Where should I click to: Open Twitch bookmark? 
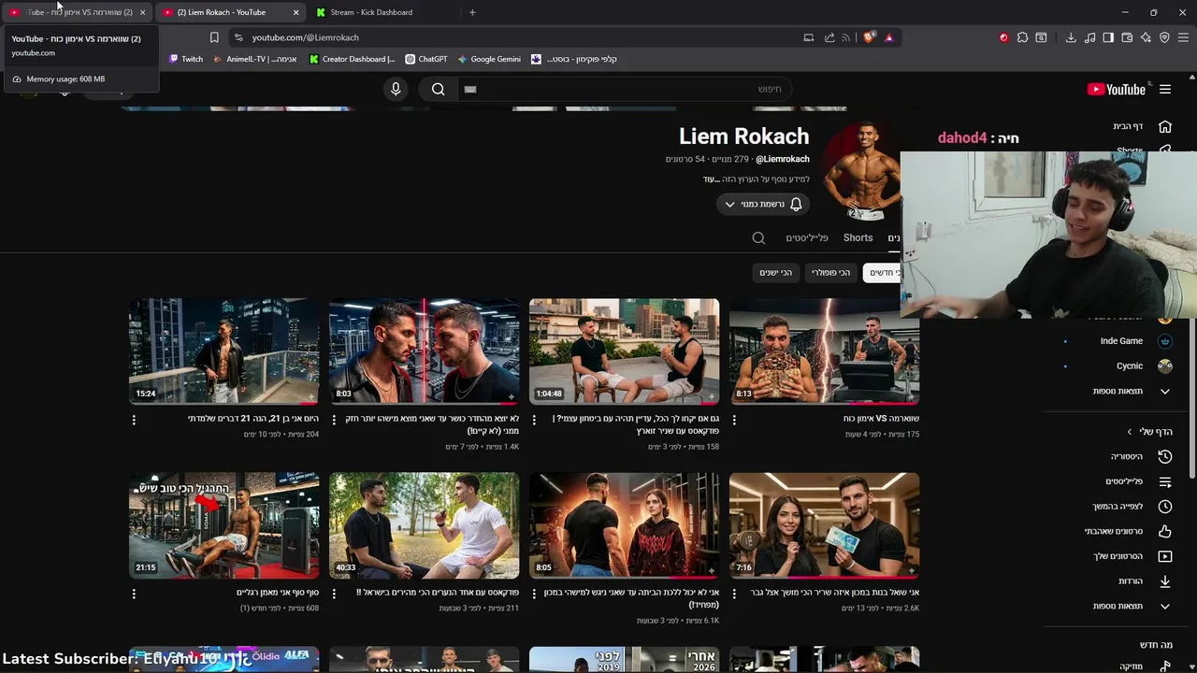(x=185, y=59)
